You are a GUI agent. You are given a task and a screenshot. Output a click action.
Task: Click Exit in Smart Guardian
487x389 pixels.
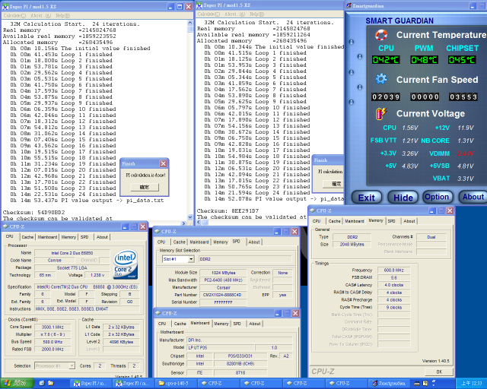click(367, 198)
